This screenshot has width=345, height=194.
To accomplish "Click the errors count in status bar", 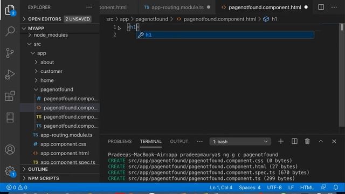I will click(x=11, y=188).
